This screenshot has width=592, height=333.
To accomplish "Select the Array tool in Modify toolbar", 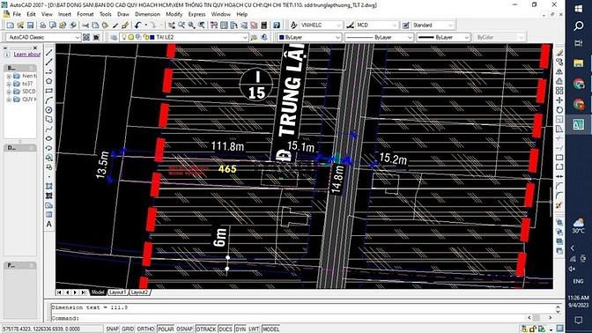I will (559, 91).
